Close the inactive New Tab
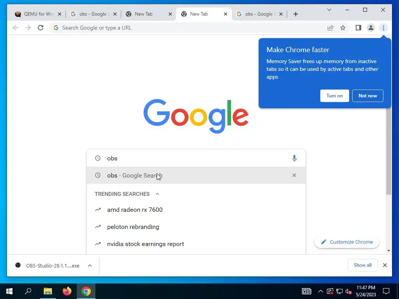Screen dimensions: 399x299 [x=170, y=14]
